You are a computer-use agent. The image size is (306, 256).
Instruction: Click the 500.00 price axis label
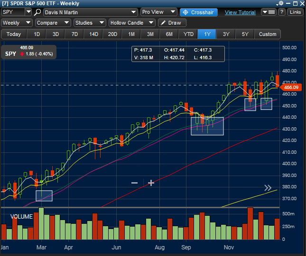[x=289, y=48]
